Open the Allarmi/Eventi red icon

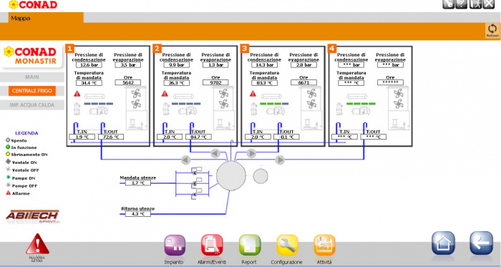click(212, 246)
